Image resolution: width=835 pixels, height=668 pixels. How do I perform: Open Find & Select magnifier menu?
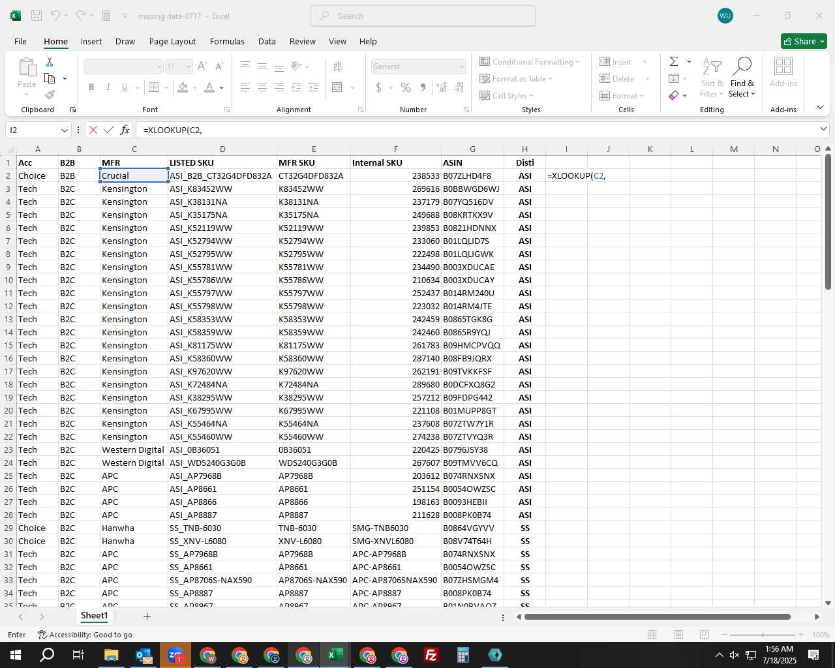point(742,78)
